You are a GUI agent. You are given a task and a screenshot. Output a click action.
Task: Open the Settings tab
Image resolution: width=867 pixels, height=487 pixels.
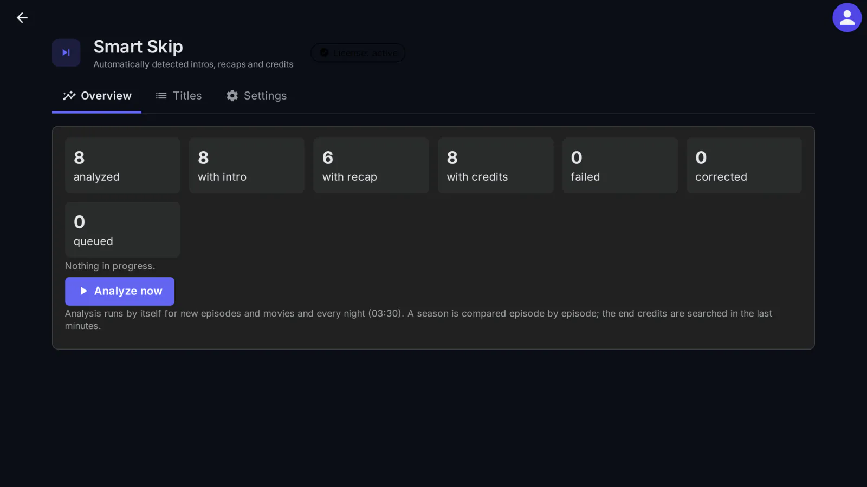tap(256, 96)
